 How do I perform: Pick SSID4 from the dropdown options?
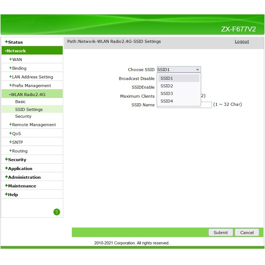(167, 101)
